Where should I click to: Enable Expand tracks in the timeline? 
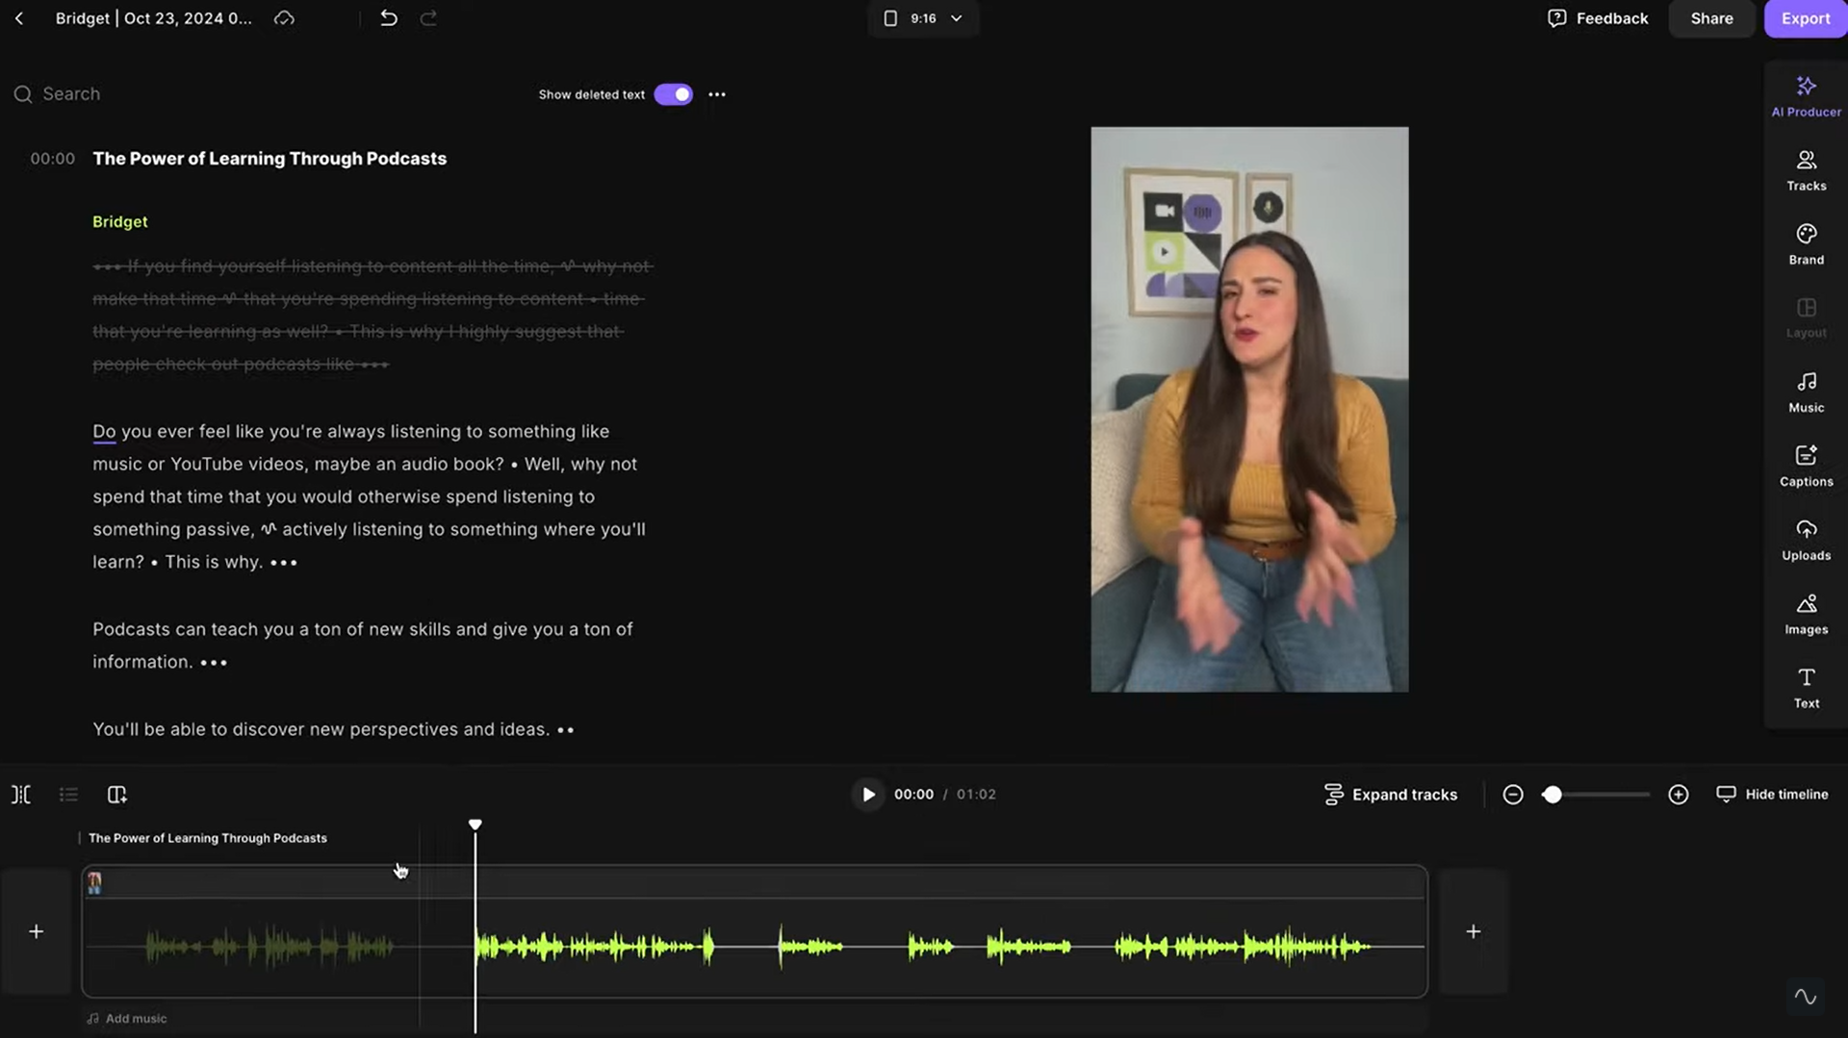[x=1391, y=794]
